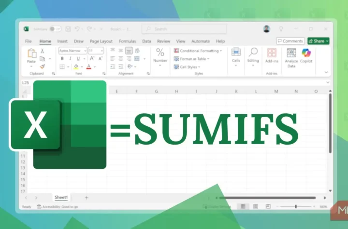Click the Analyze Data icon
348x229 pixels.
291,53
